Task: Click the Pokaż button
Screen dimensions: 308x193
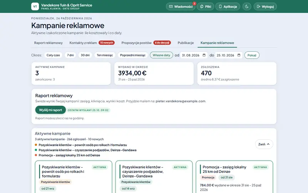Action: point(252,55)
